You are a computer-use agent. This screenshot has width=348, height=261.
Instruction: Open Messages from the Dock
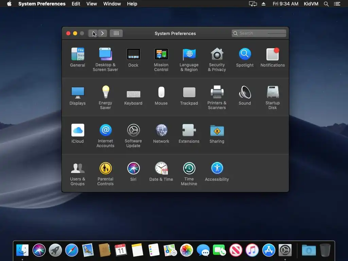pyautogui.click(x=203, y=250)
